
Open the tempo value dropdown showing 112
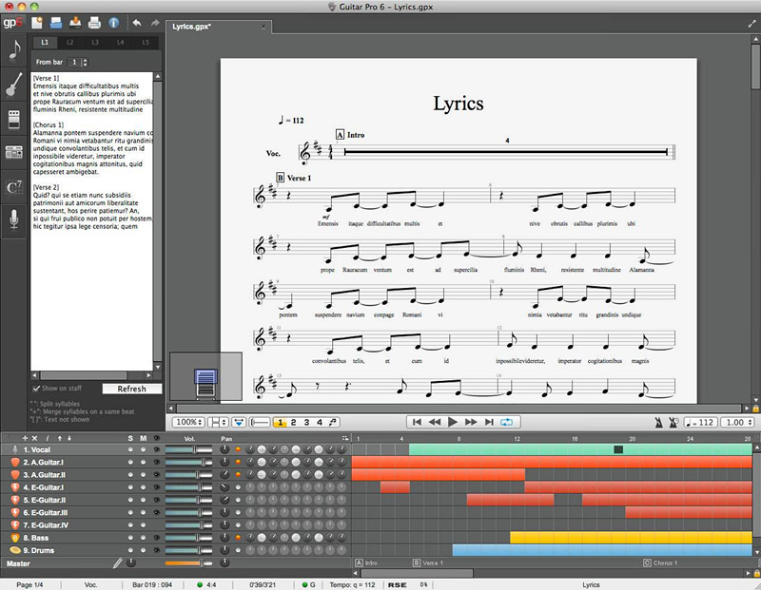699,423
